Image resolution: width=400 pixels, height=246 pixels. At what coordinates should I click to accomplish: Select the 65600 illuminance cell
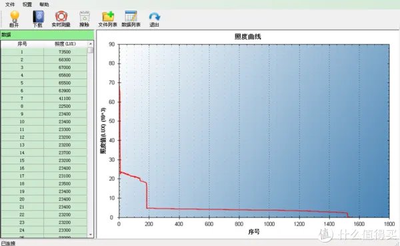[65, 75]
